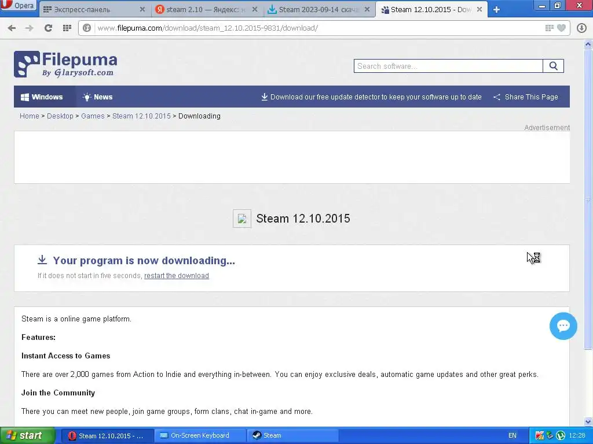
Task: Close the steam 2.10 Яндекс tab
Action: pos(255,9)
